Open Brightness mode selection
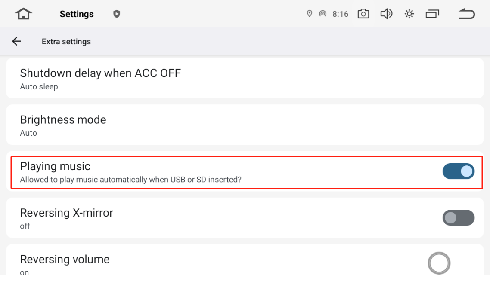The height and width of the screenshot is (281, 490). (245, 125)
